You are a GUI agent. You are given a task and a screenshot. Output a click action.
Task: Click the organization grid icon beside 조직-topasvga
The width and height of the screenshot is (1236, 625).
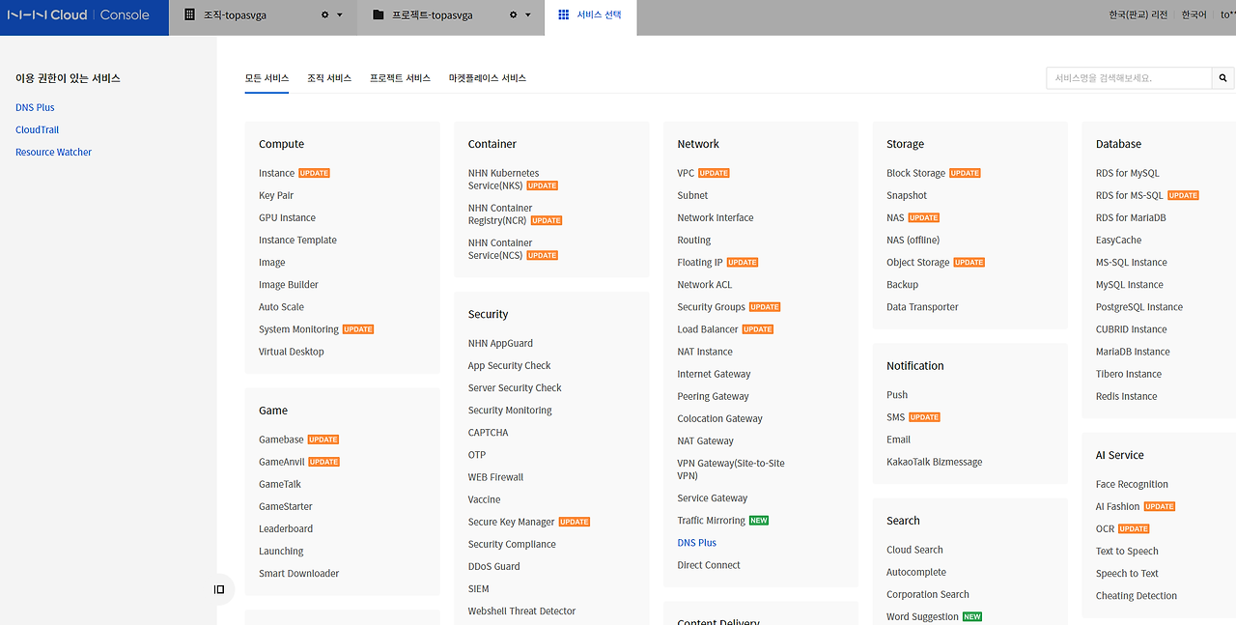190,15
